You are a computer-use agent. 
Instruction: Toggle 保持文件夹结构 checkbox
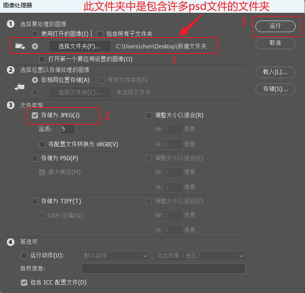tap(101, 80)
